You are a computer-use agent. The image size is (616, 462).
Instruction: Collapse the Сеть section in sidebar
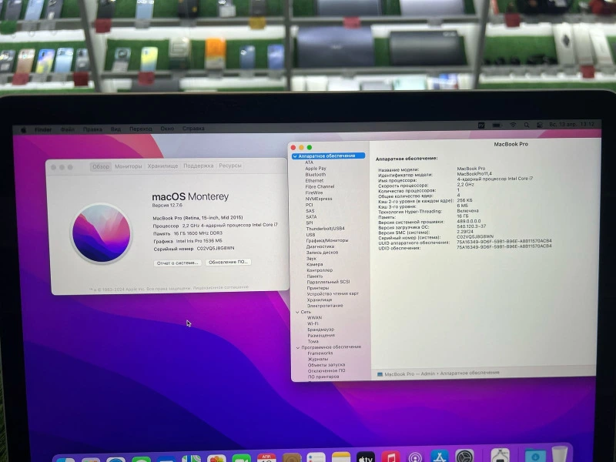point(296,312)
